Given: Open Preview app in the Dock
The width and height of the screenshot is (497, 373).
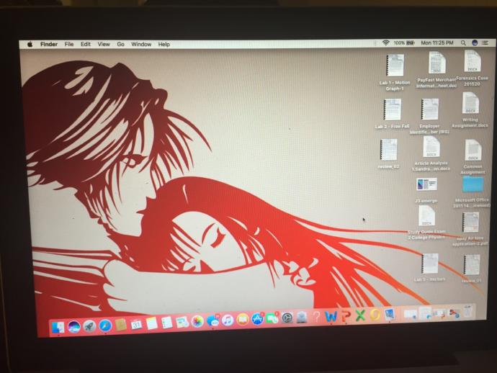Looking at the screenshot, I should pyautogui.click(x=390, y=315).
